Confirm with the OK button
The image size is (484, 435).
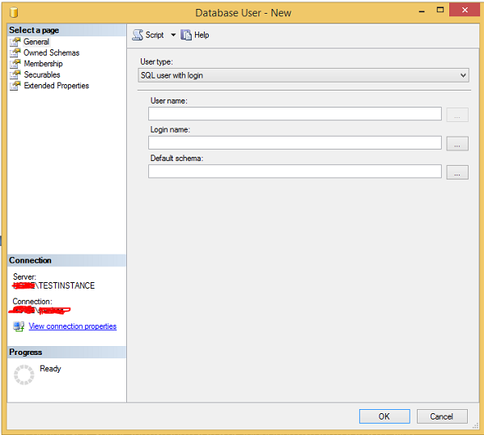click(384, 416)
